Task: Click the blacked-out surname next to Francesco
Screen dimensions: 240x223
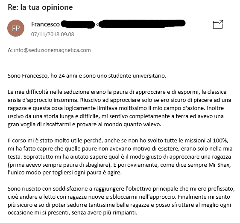Action: [x=78, y=24]
